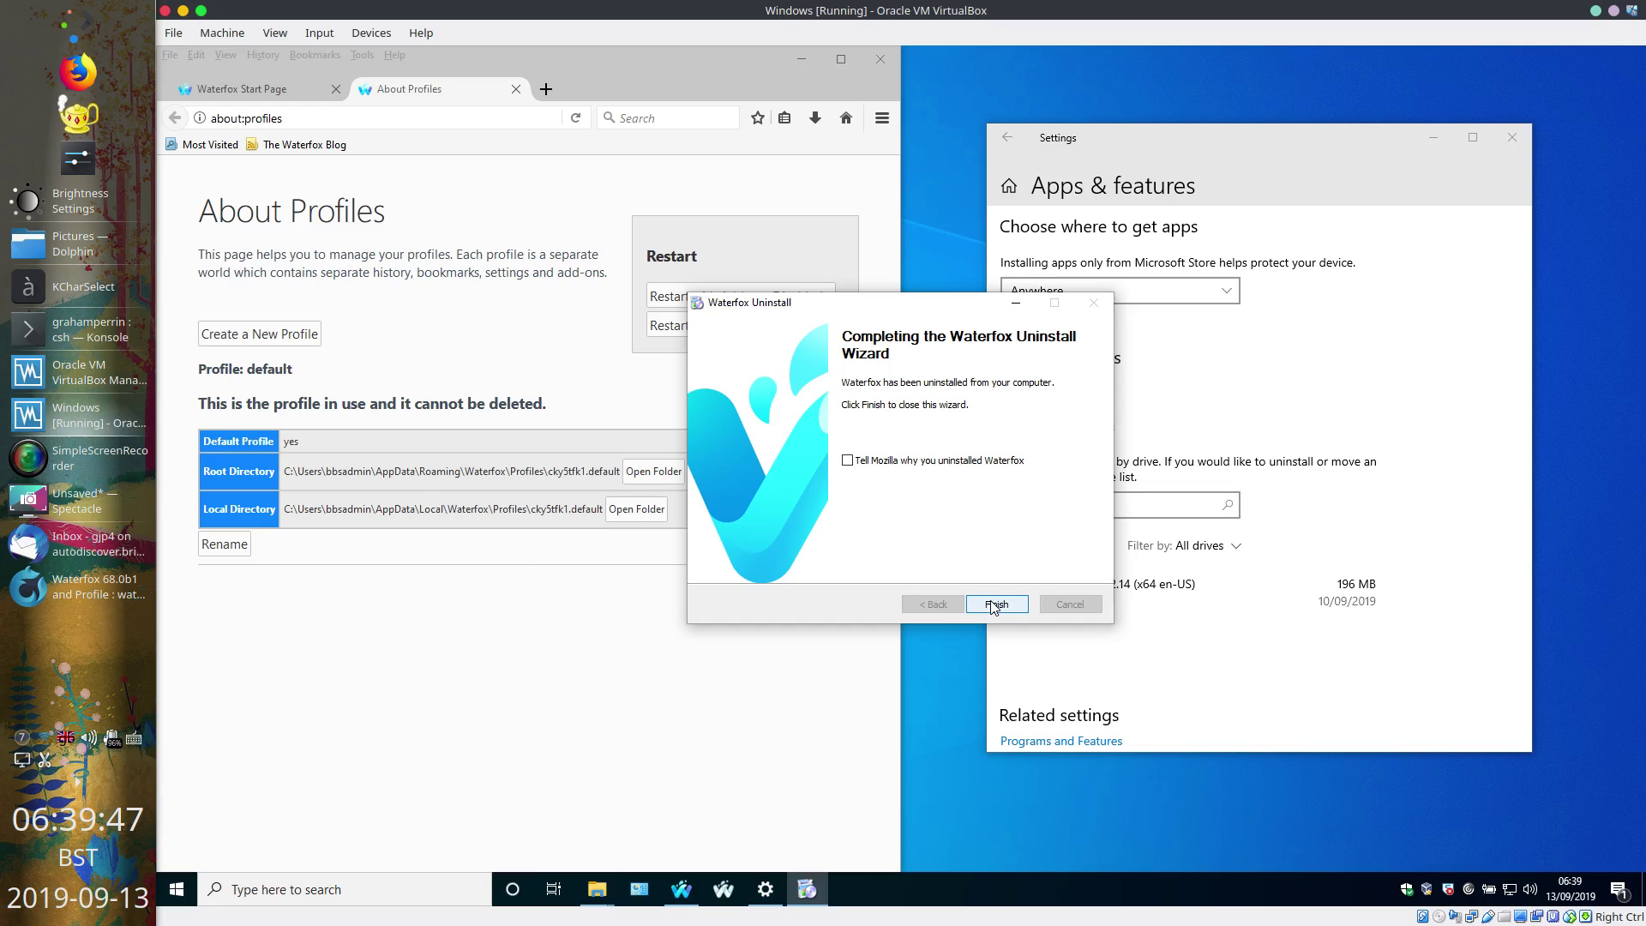Open Windows Settings gear from the taskbar

click(765, 889)
